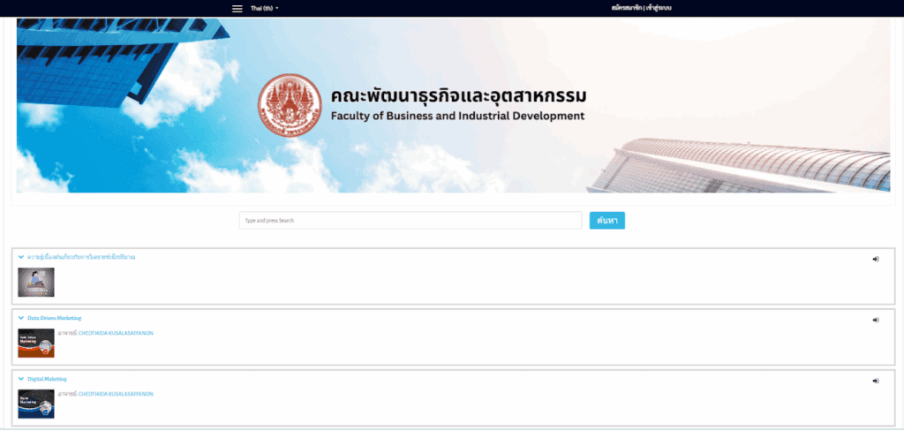Collapse the first course section chevron
904x431 pixels.
click(20, 257)
